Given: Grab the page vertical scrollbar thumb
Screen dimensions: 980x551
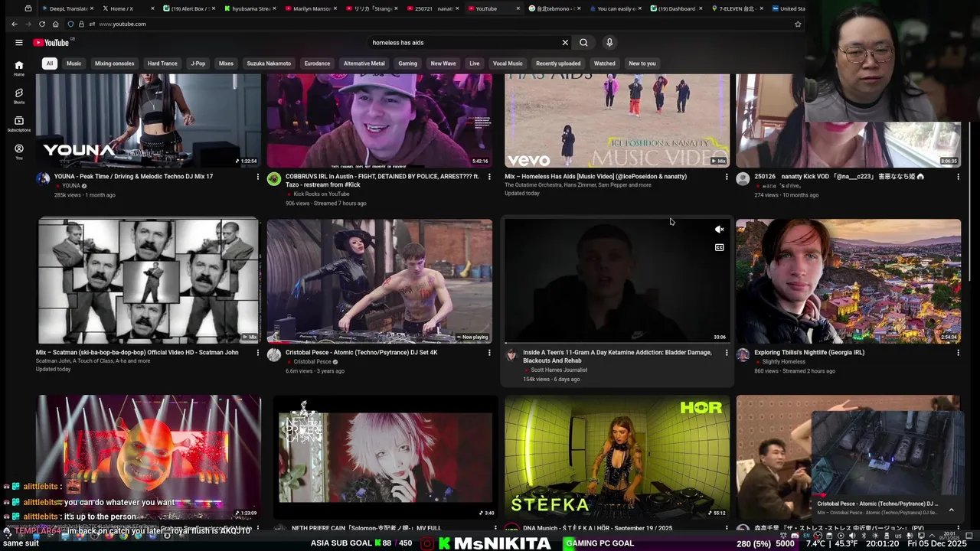Looking at the screenshot, I should coord(969,201).
